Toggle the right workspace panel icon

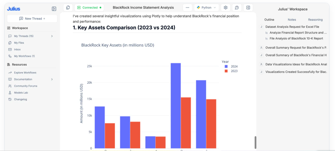[248, 8]
